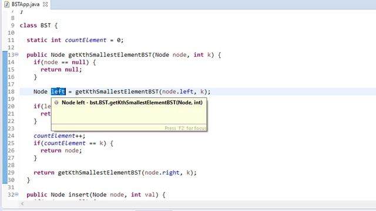
Task: Click line number 24 in the gutter
Action: [11, 136]
